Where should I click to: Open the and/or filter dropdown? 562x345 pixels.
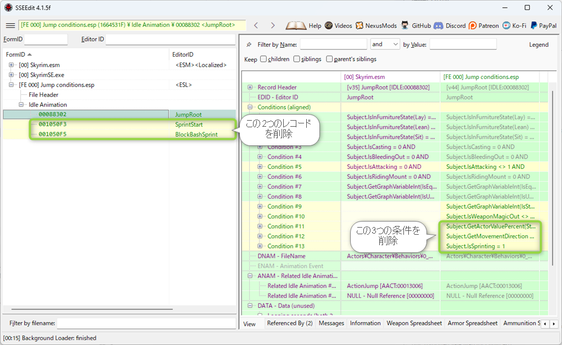coord(385,44)
